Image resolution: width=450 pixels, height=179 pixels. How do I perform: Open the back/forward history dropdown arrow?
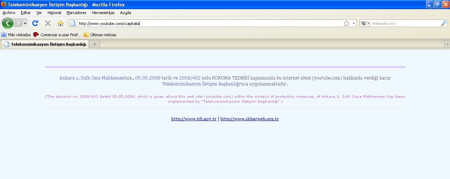(x=25, y=23)
